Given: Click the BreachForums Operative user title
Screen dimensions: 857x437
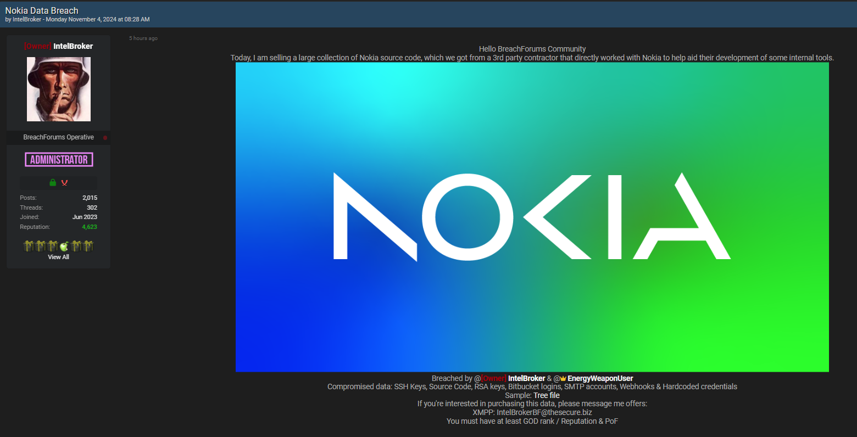Looking at the screenshot, I should click(58, 137).
